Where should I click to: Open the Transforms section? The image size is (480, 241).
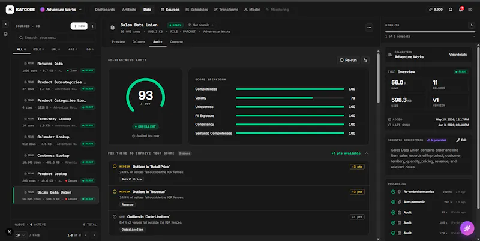226,10
